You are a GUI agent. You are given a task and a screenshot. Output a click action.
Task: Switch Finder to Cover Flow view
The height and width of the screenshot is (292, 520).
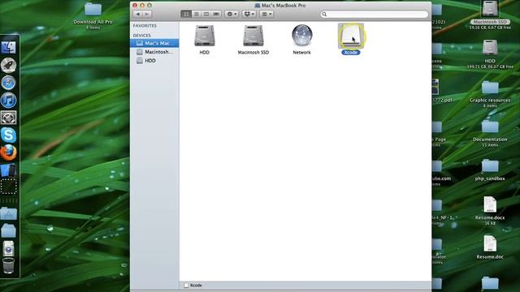pyautogui.click(x=216, y=15)
